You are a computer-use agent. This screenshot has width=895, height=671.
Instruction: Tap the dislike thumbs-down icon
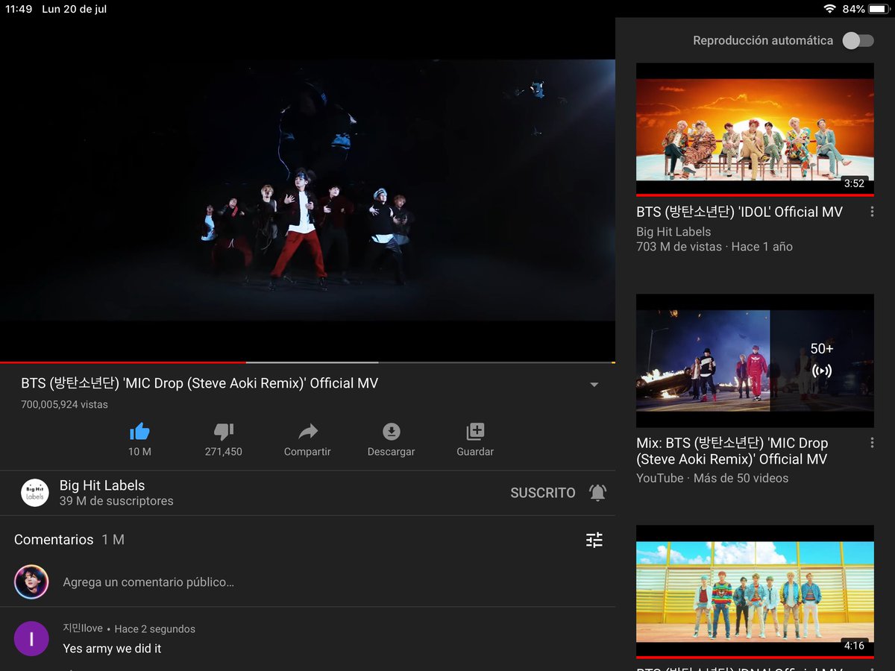pos(224,431)
